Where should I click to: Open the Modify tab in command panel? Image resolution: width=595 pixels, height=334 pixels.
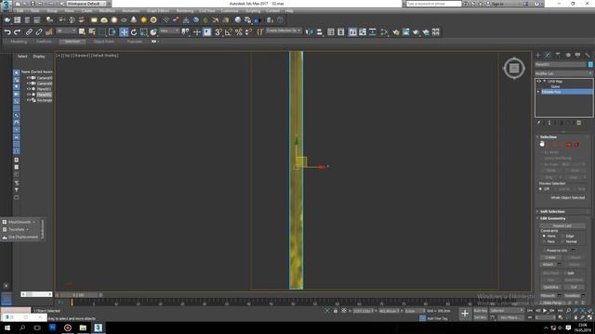pyautogui.click(x=548, y=56)
